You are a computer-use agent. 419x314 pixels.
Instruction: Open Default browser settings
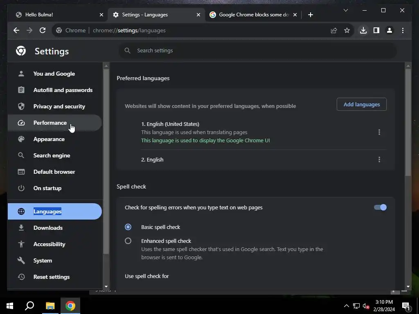pos(55,172)
